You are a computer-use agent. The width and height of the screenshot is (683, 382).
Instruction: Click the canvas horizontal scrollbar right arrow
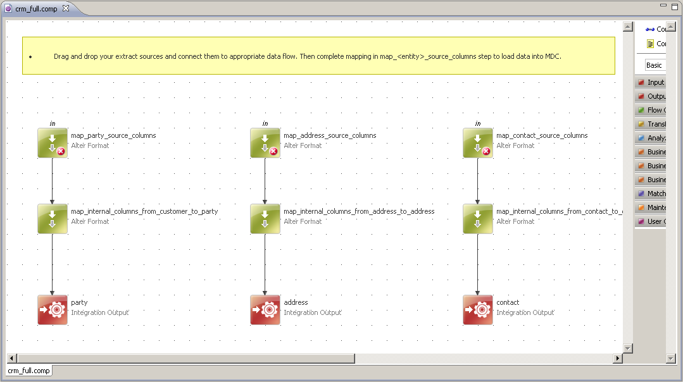[x=618, y=359]
